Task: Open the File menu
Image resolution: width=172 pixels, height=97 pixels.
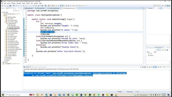Action: 2,3
